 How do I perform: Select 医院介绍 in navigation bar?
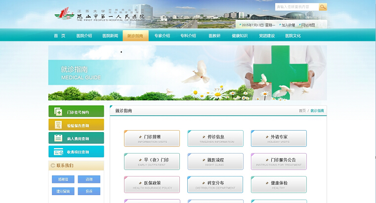coord(84,35)
